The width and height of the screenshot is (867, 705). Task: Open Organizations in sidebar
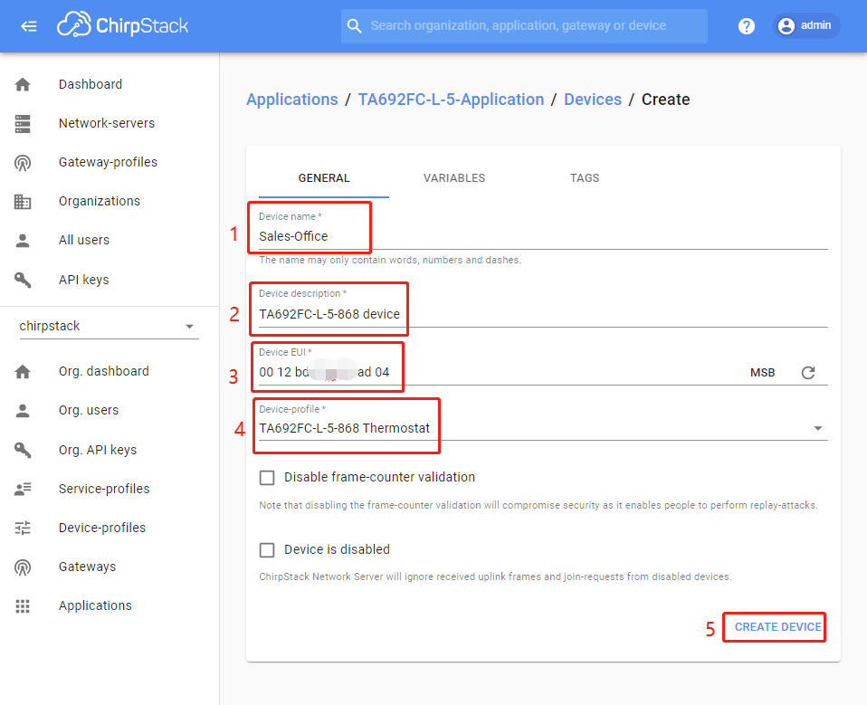100,201
